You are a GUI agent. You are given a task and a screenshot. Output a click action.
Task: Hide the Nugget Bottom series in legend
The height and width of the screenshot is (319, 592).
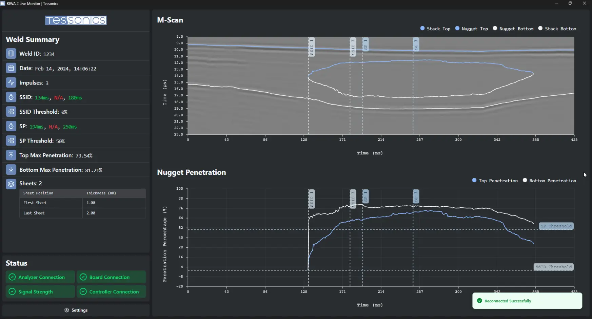pos(513,29)
